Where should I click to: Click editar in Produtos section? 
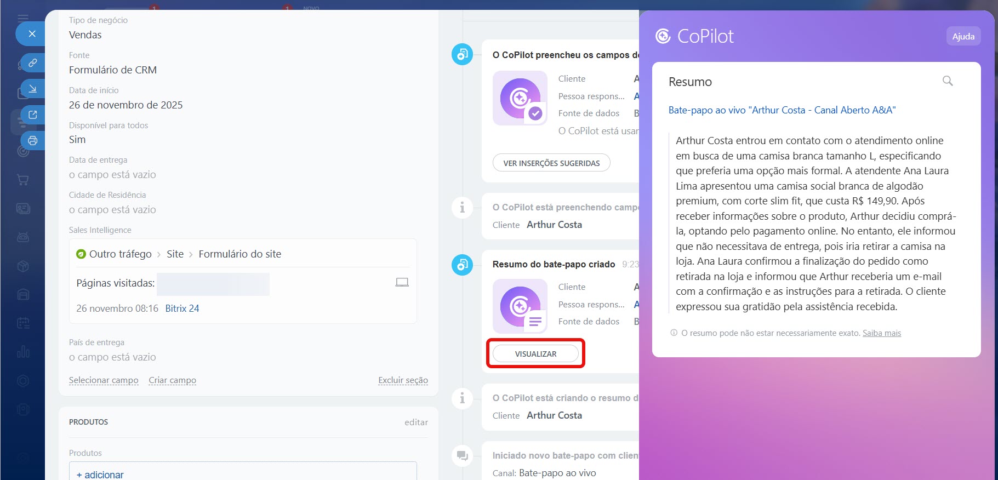click(x=416, y=422)
